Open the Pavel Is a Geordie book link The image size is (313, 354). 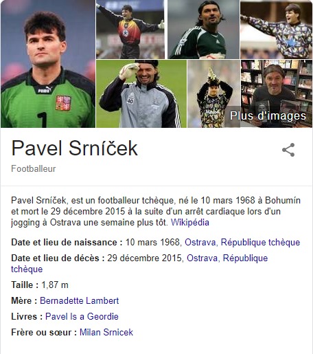[82, 316]
